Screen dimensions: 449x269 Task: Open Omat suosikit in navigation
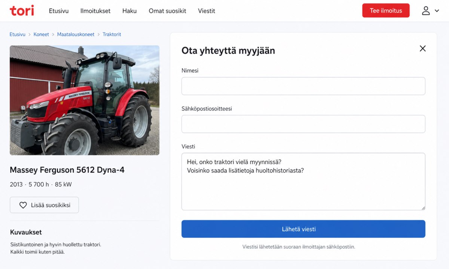tap(167, 11)
